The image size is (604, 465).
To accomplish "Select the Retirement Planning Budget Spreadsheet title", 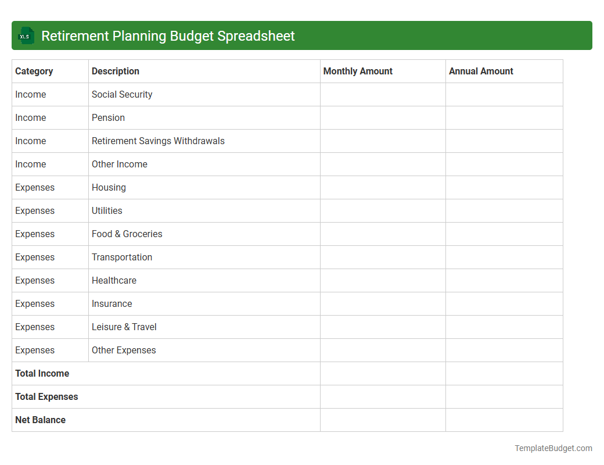I will 167,35.
